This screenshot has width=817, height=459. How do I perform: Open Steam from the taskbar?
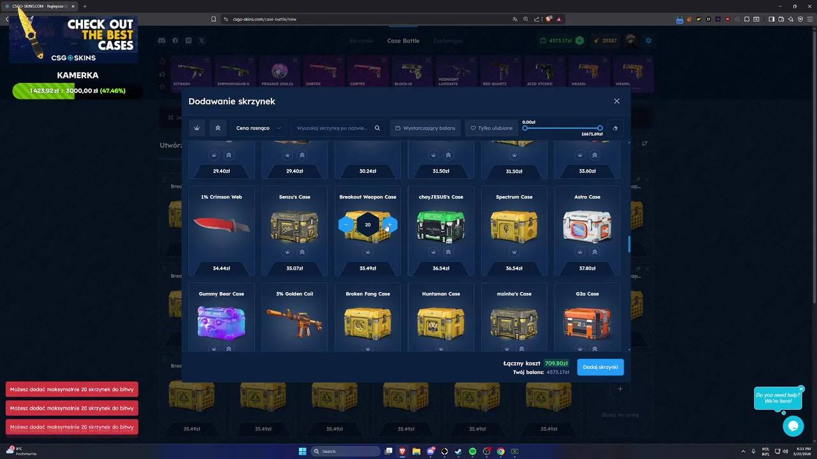(x=458, y=451)
